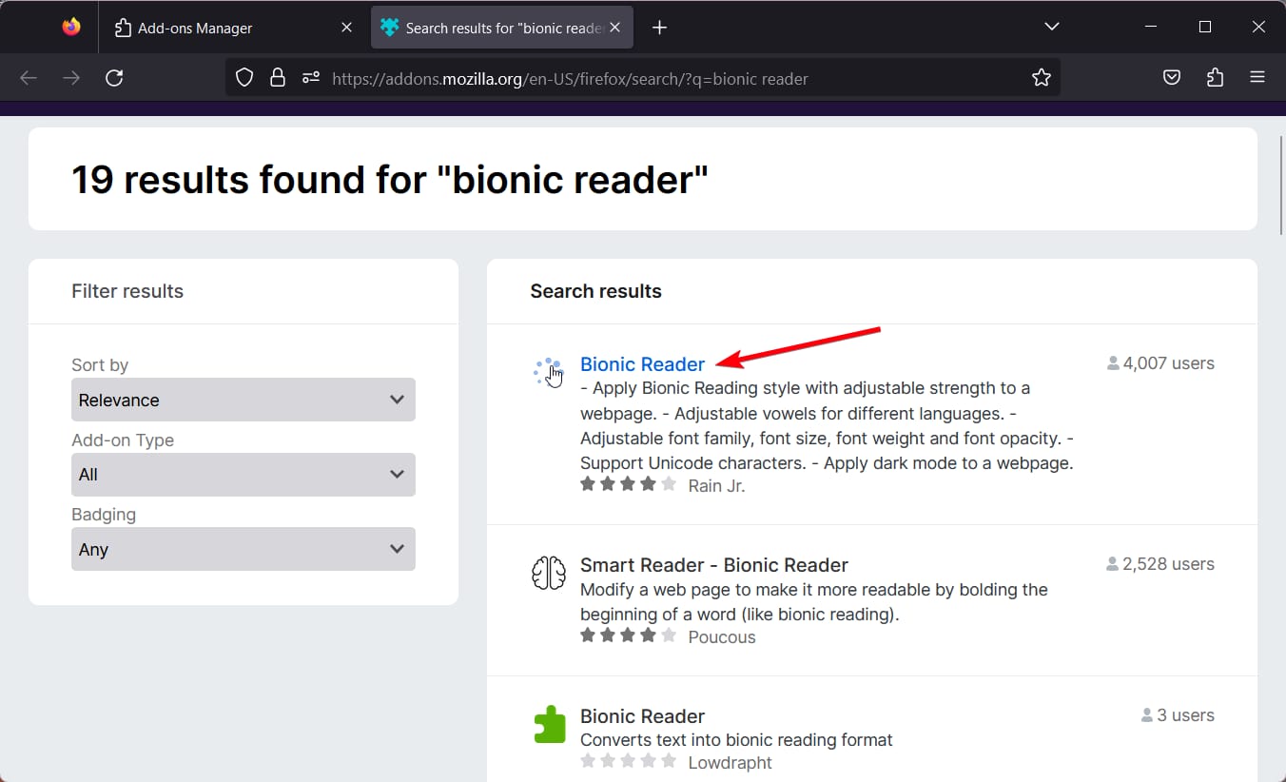Open the tab list chevron
1286x782 pixels.
click(1051, 27)
